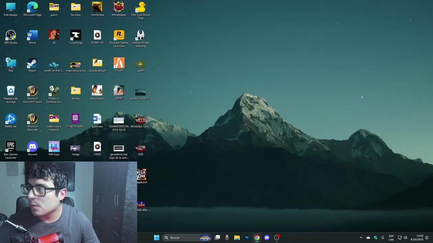Viewport: 433px width, 243px height.
Task: Open notification center bell icon
Action: (x=427, y=238)
